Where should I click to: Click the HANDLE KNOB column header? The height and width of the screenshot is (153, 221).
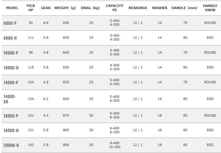(210, 8)
